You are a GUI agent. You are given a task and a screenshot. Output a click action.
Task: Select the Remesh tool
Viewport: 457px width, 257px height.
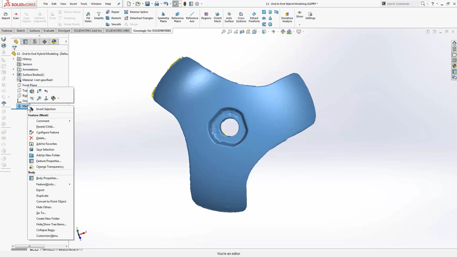click(x=113, y=18)
